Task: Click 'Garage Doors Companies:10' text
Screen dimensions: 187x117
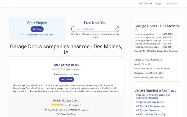Action: (x=148, y=60)
